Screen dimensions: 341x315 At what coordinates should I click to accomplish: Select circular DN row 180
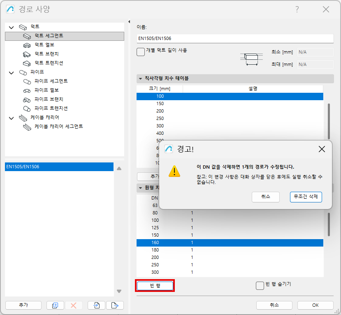coord(230,250)
